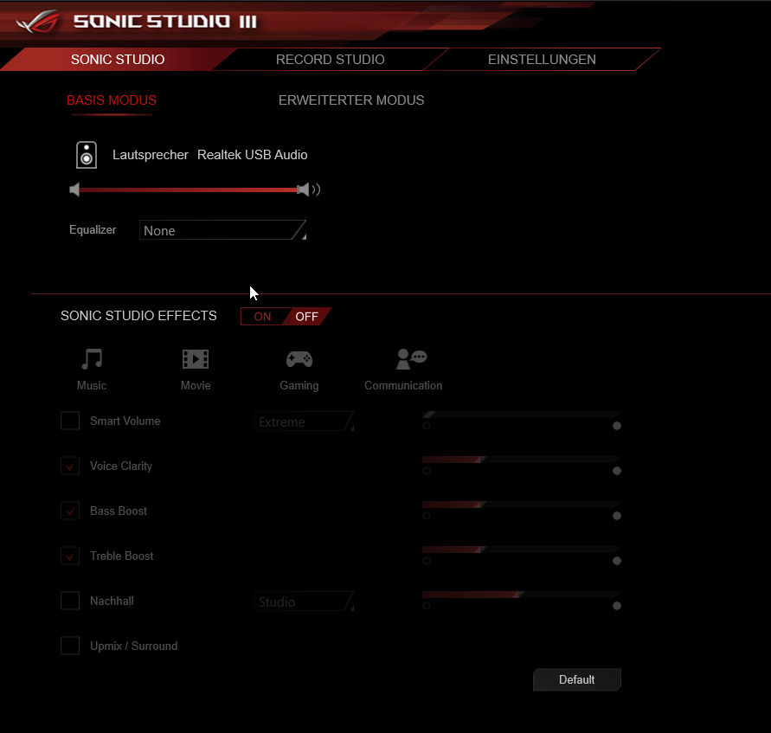Select the Gaming preset controller icon

[x=299, y=359]
